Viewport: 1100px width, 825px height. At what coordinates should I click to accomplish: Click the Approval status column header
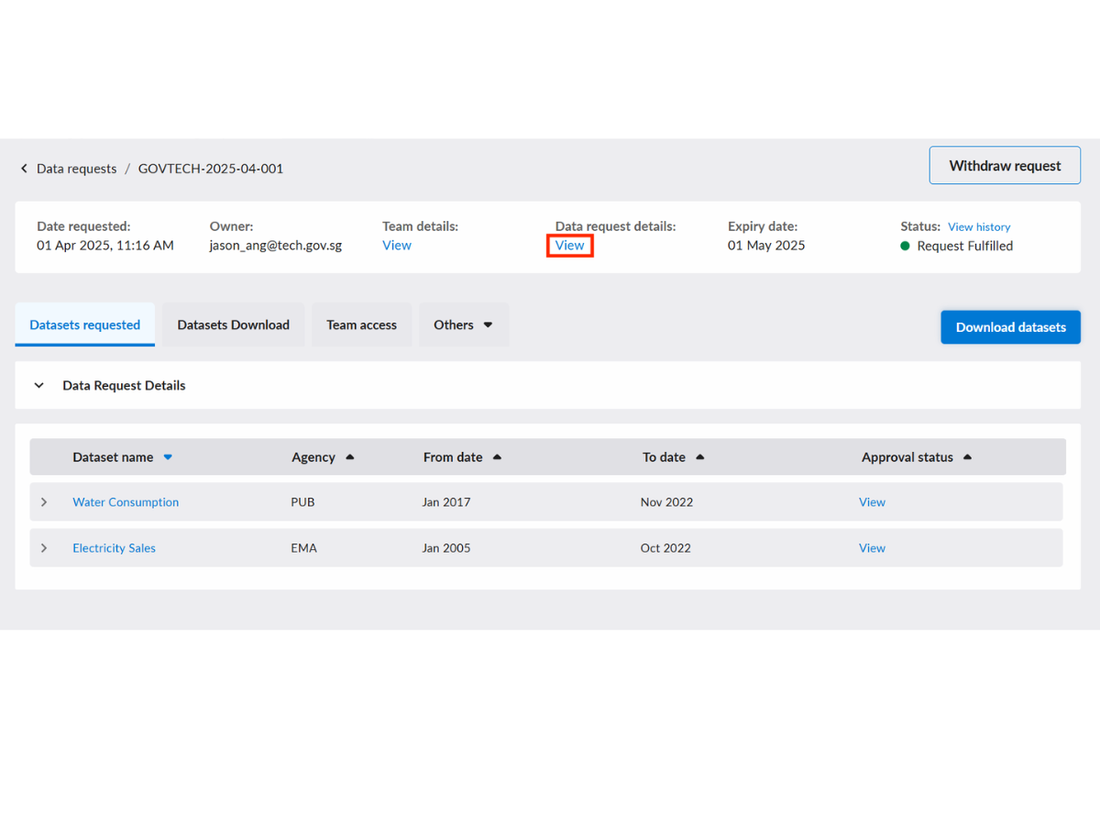[907, 457]
